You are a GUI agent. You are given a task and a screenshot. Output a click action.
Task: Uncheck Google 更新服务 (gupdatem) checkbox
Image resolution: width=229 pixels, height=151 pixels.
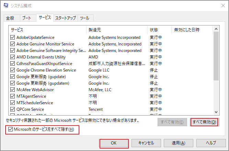(13, 83)
